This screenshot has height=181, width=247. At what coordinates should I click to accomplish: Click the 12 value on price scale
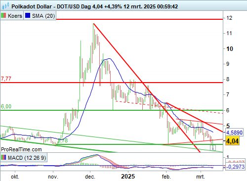pos(229,18)
